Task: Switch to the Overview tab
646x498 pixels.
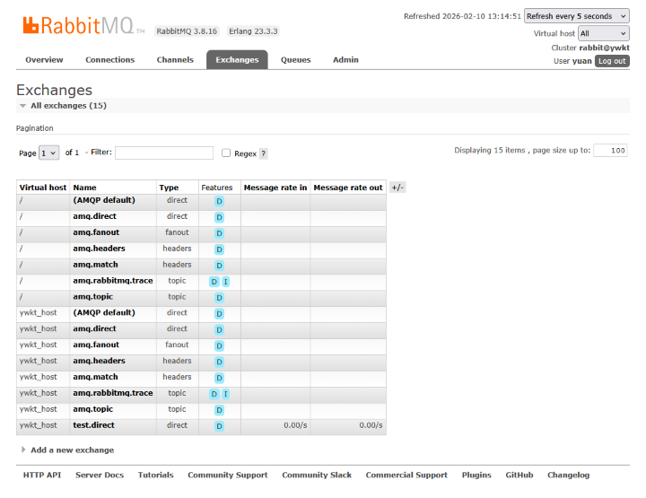Action: pyautogui.click(x=44, y=60)
